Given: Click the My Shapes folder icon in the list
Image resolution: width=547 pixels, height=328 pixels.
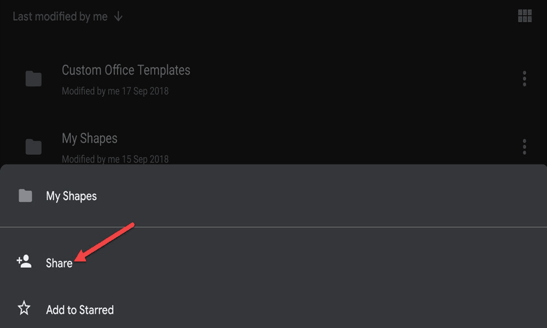Looking at the screenshot, I should (x=33, y=147).
